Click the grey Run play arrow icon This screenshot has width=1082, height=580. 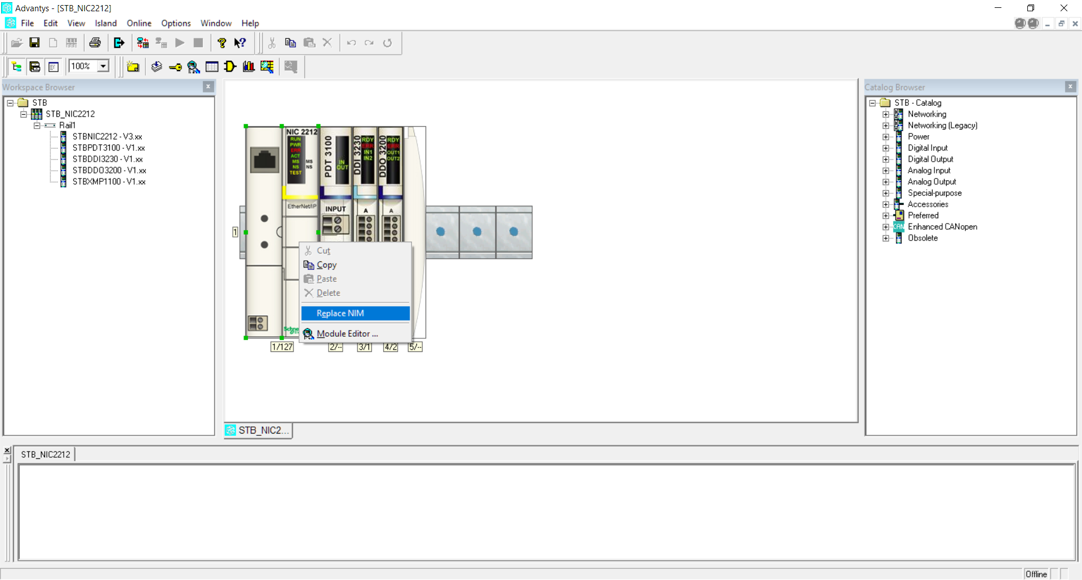coord(180,43)
